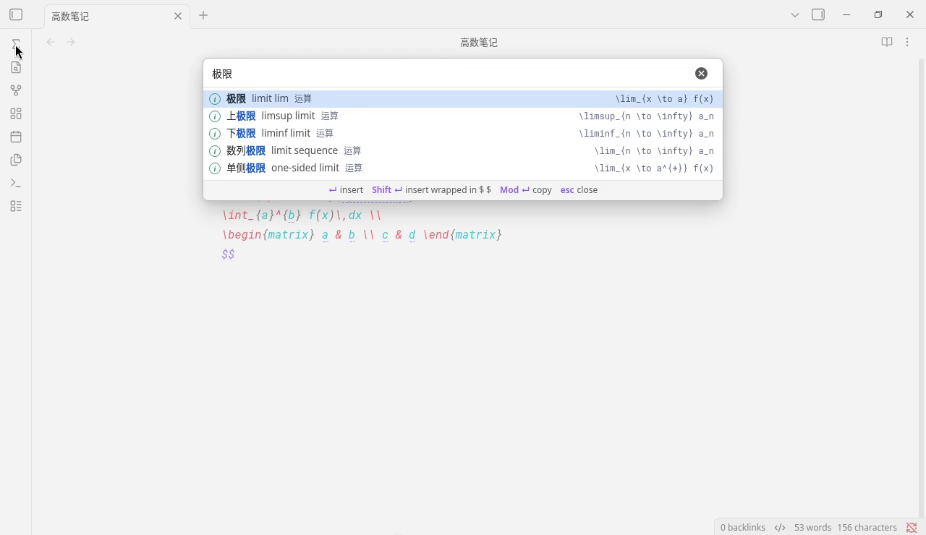Screen dimensions: 926x535
Task: Click the 156 characters status entry
Action: (867, 527)
